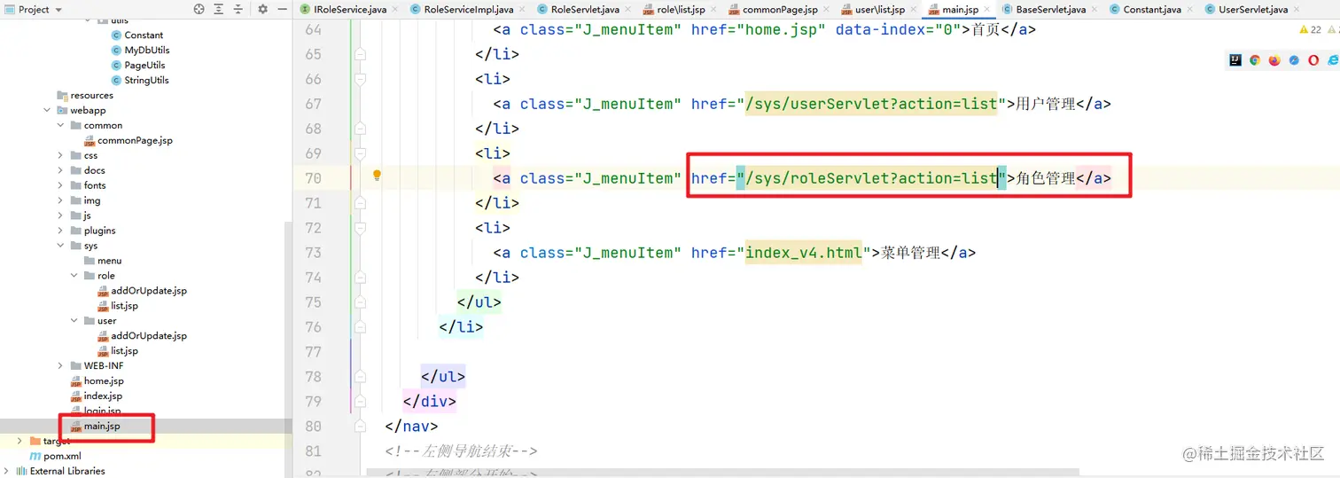Screen dimensions: 1340x478
Task: Expand the target folder arrow
Action: 20,441
